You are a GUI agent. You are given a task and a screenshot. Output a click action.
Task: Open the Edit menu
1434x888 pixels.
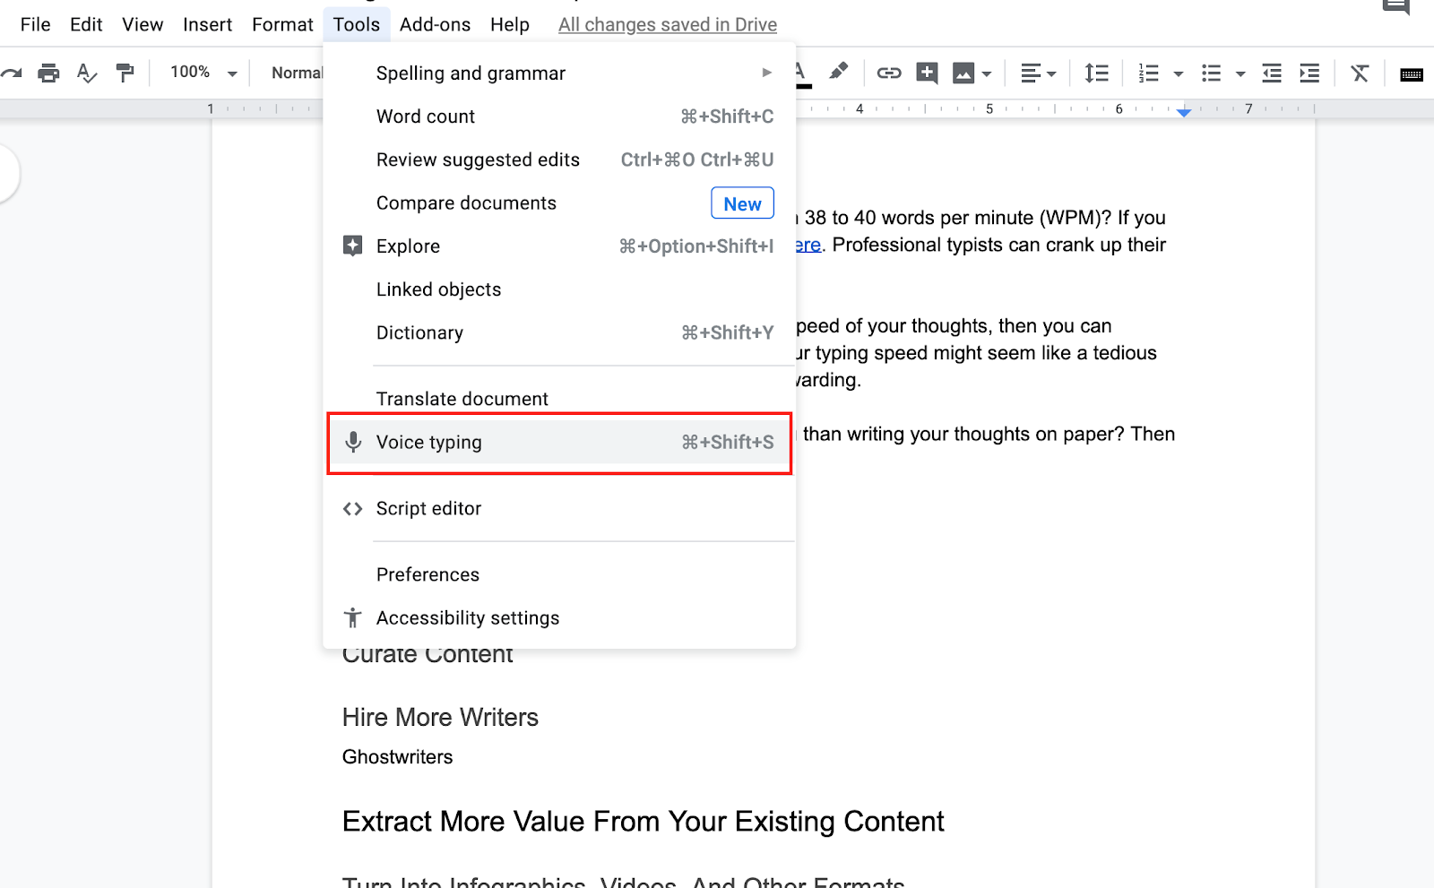(x=86, y=24)
